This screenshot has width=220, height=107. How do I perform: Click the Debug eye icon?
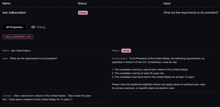[33, 27]
